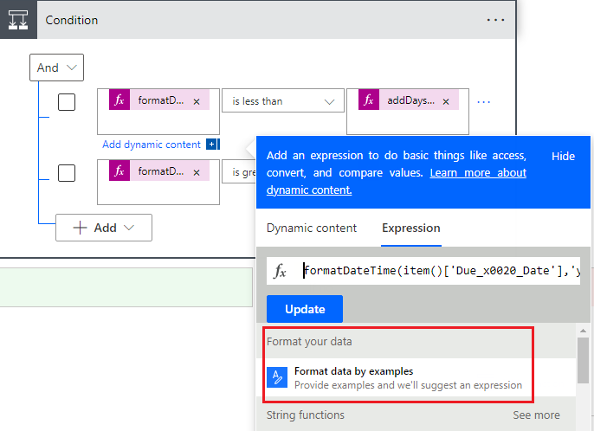Click fx icon beside expression input
Viewport: 594px width, 431px height.
tap(280, 271)
